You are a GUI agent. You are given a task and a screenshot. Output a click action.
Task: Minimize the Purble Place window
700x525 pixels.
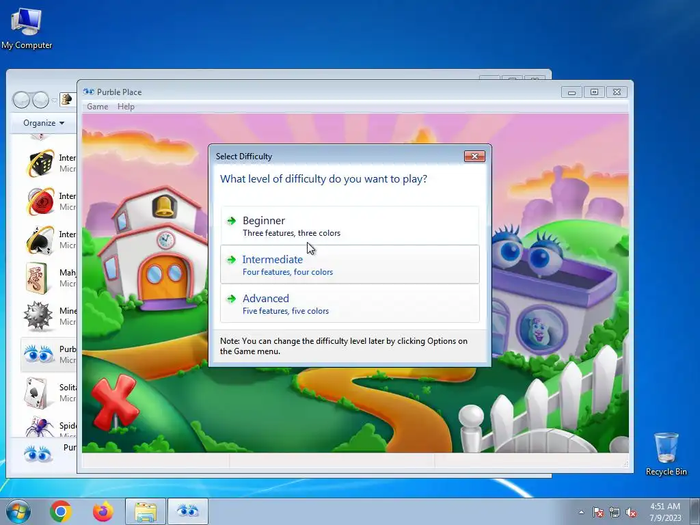pos(572,92)
